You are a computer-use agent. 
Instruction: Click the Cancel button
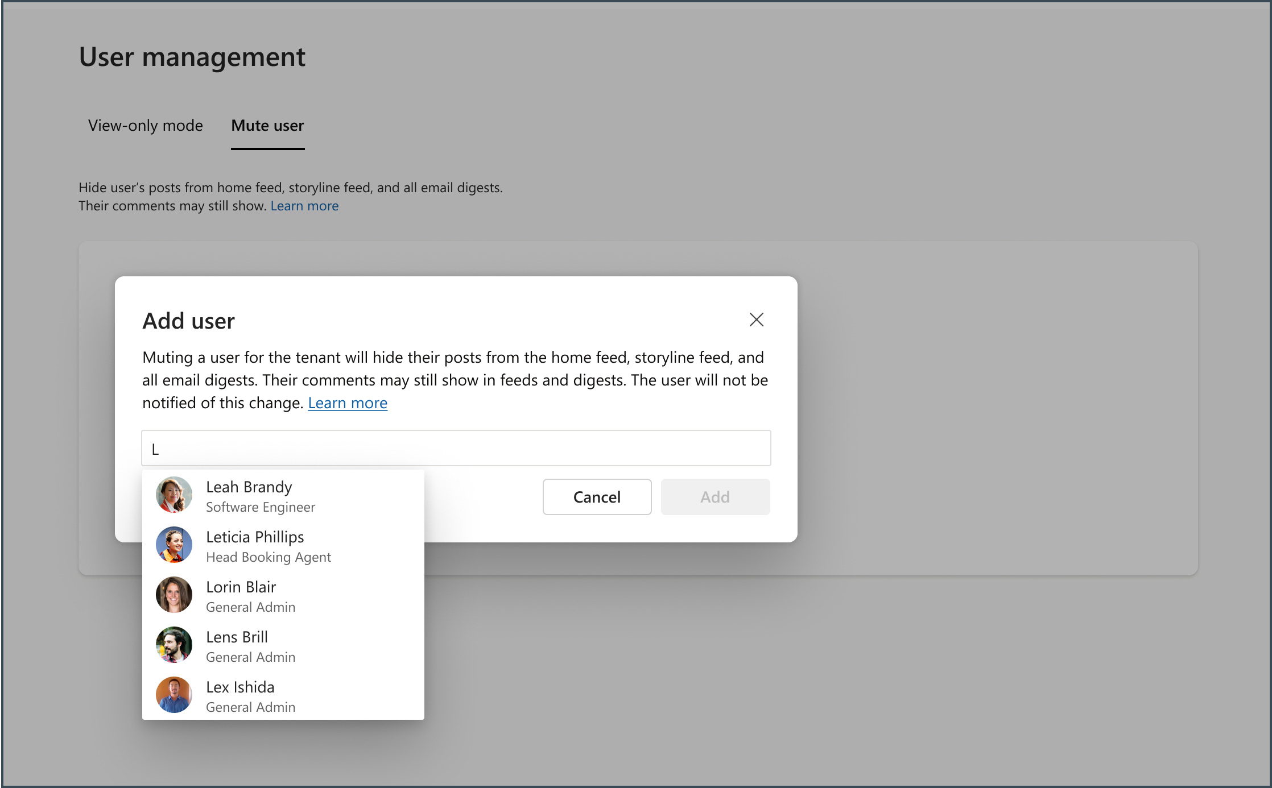597,496
